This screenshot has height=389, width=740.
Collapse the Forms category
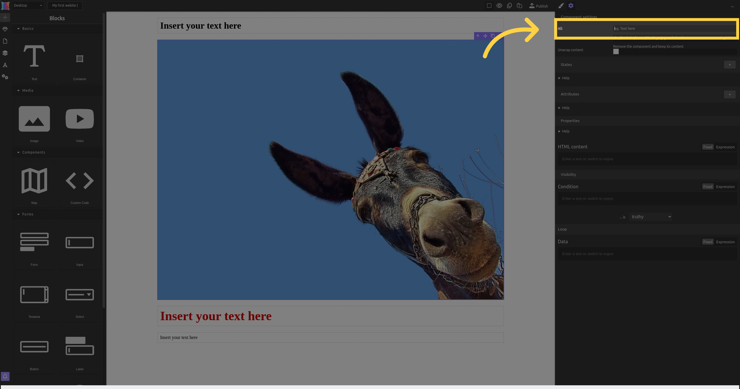pos(57,214)
